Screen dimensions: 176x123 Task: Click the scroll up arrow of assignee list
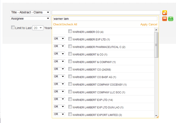[x=156, y=30]
